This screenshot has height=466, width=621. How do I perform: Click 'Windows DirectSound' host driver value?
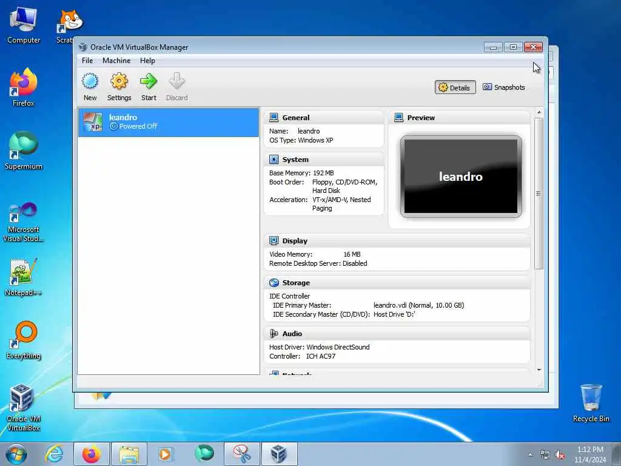338,347
